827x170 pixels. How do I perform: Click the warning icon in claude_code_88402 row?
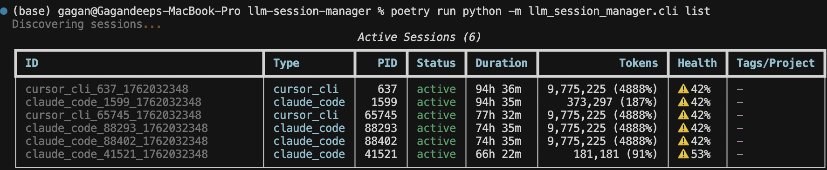(683, 141)
